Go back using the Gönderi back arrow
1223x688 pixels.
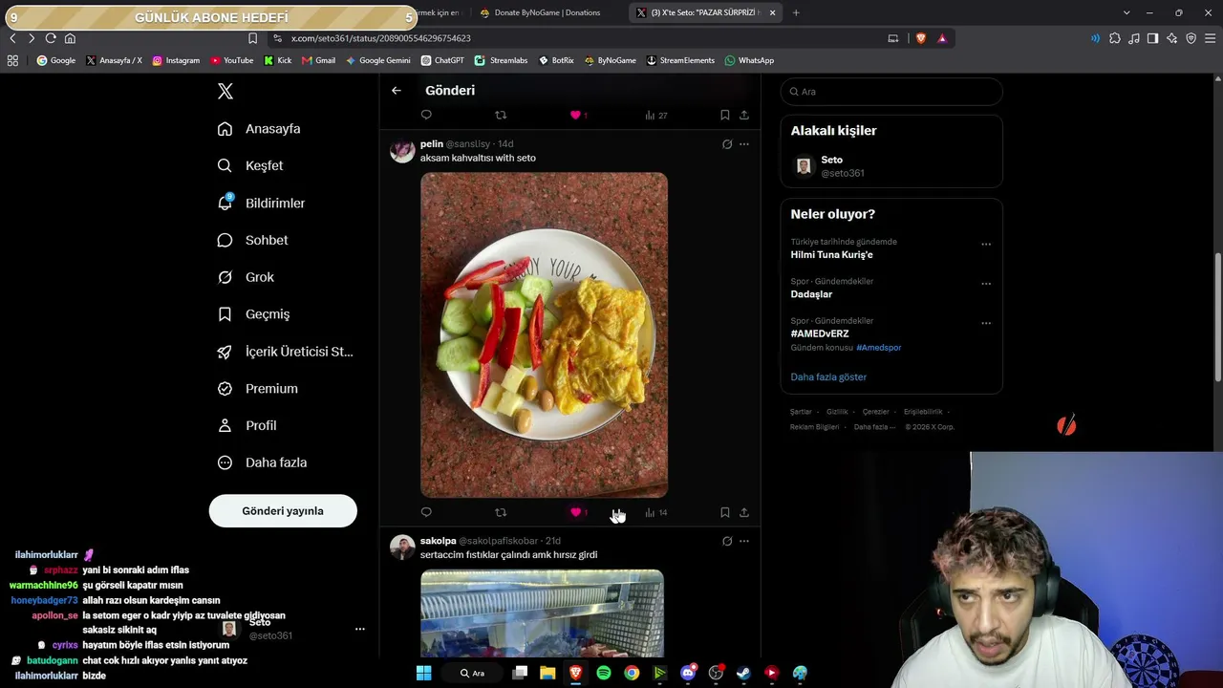(397, 91)
